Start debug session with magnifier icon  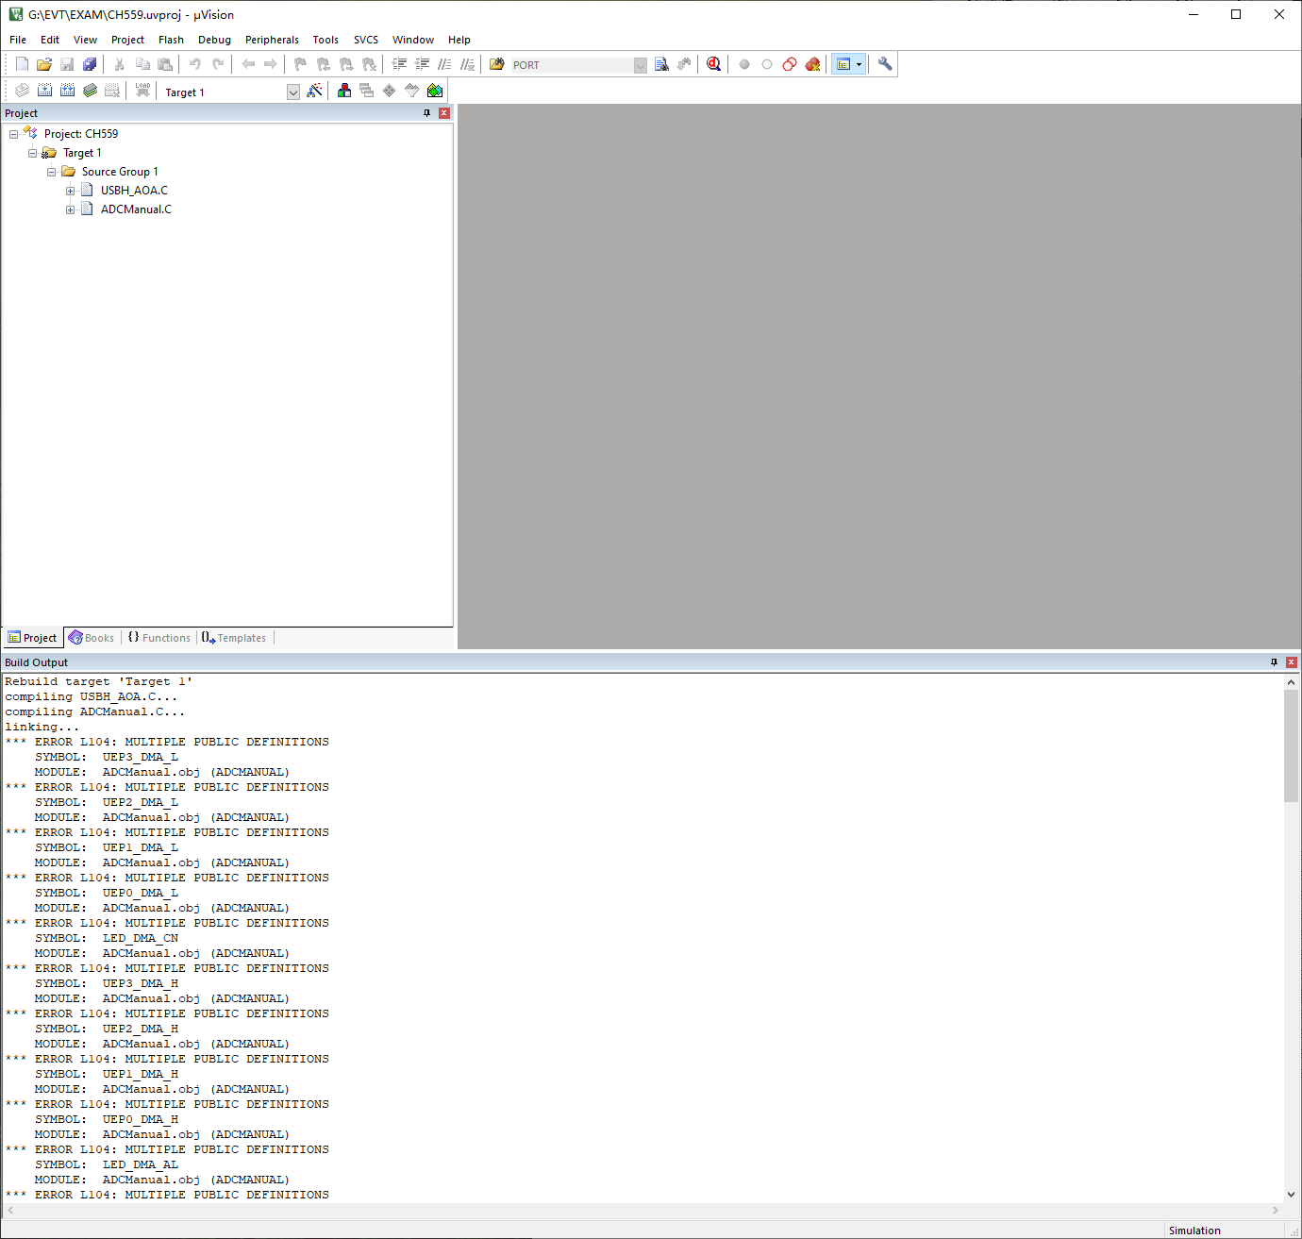[x=714, y=64]
